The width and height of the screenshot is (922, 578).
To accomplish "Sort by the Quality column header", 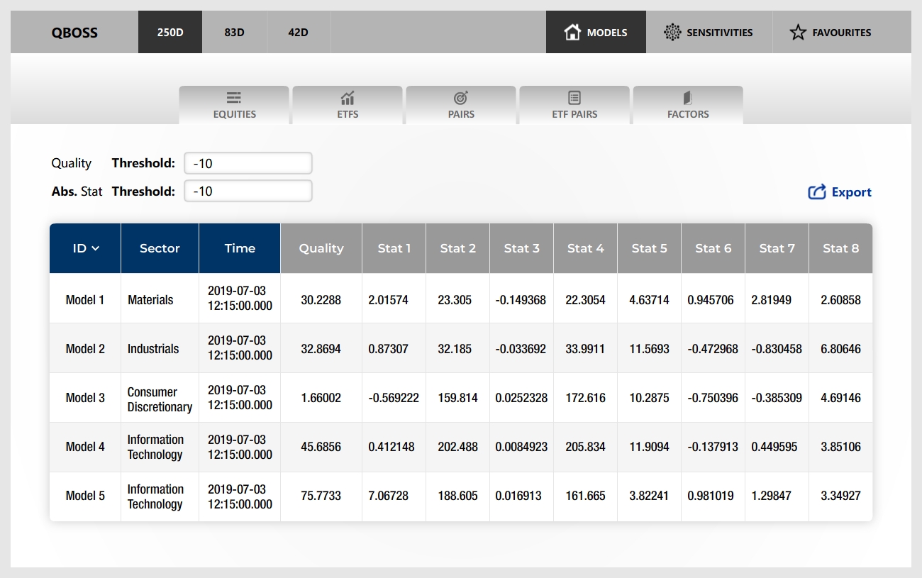I will pos(321,248).
